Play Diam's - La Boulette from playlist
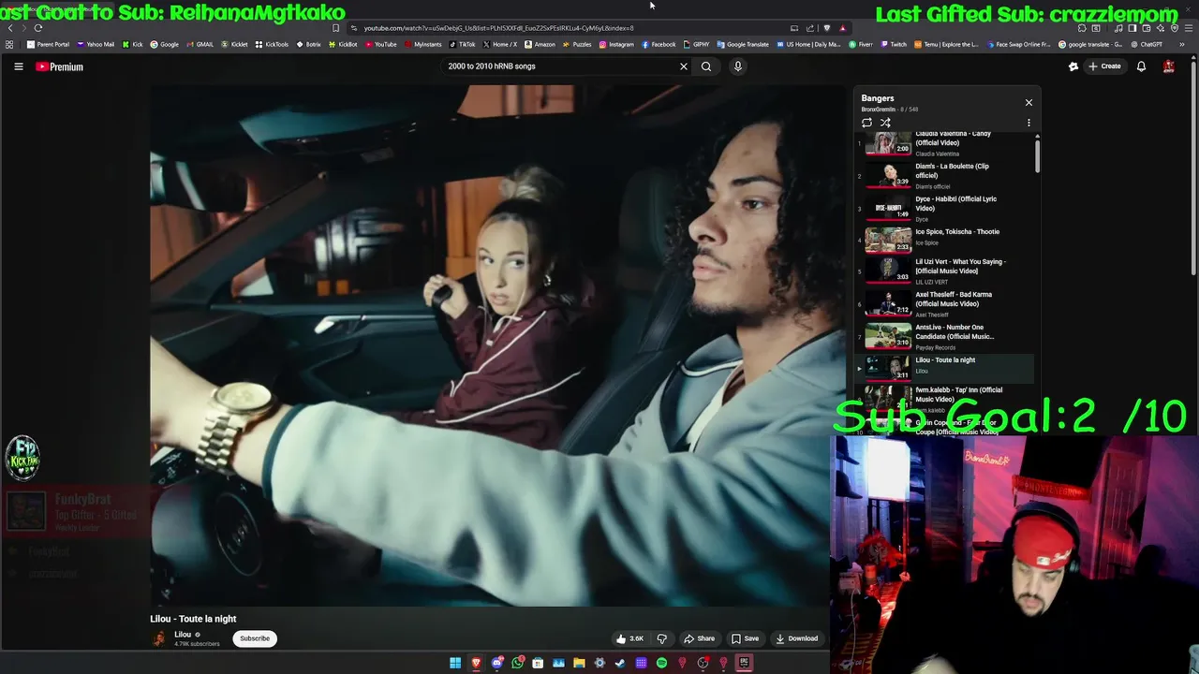This screenshot has height=674, width=1199. tap(944, 176)
